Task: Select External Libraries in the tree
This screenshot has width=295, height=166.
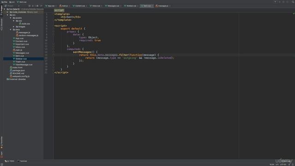Action: [x=16, y=79]
